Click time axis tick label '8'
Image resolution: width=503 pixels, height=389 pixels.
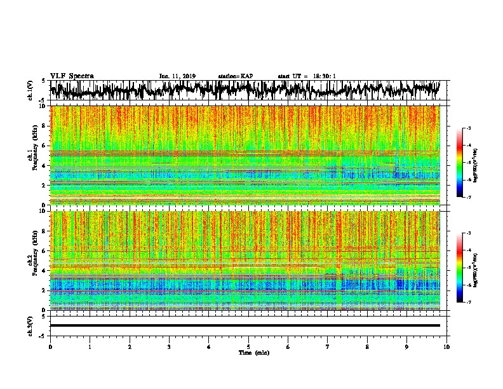(367, 347)
